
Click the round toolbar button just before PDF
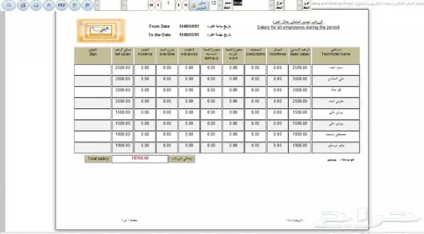click(49, 5)
